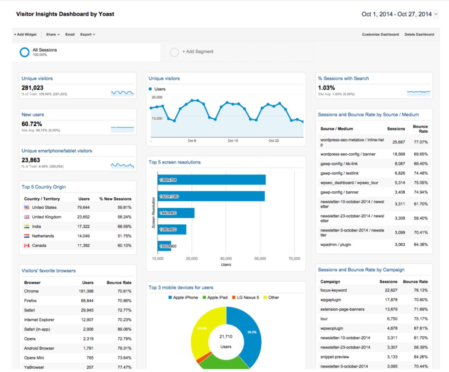Click the Android Browser row
Image resolution: width=449 pixels, height=372 pixels.
pos(78,348)
